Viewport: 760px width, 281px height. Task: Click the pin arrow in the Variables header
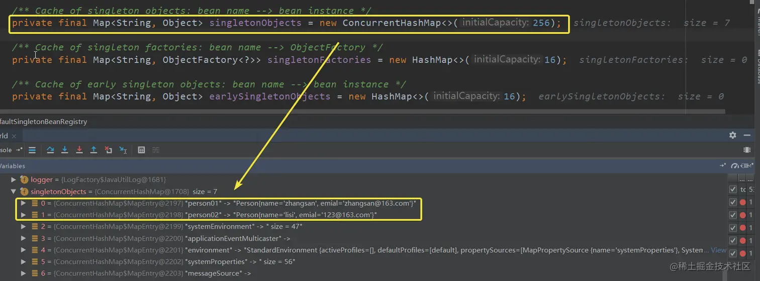tap(723, 165)
